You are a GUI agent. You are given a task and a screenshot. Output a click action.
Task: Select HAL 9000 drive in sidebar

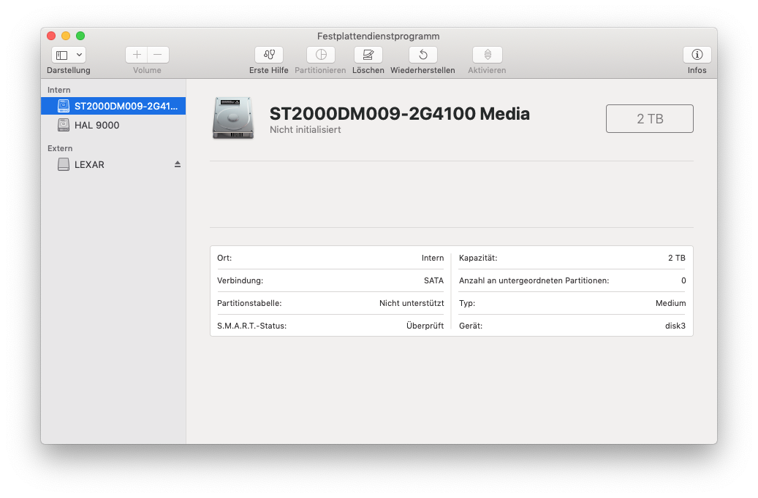point(96,126)
